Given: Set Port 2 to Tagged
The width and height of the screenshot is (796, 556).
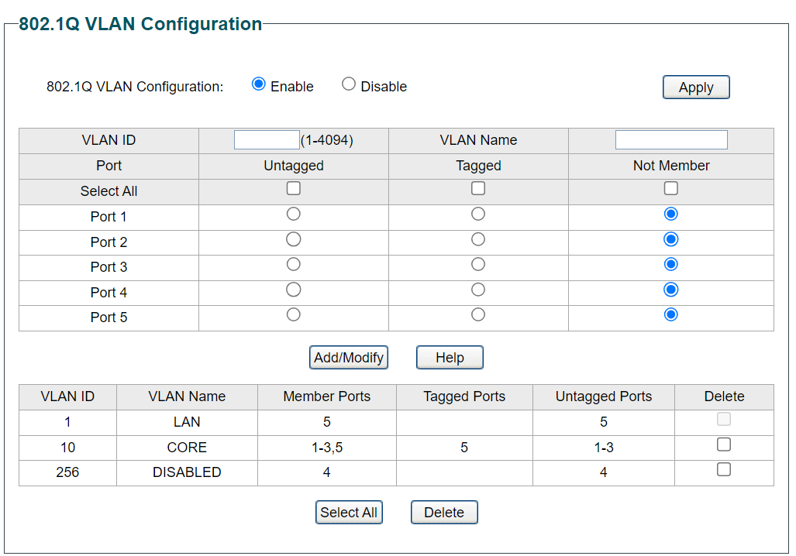Looking at the screenshot, I should point(478,239).
